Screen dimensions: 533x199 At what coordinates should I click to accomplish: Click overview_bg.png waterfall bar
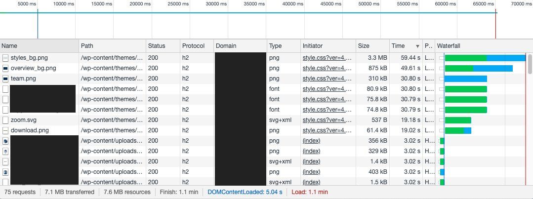pyautogui.click(x=479, y=68)
